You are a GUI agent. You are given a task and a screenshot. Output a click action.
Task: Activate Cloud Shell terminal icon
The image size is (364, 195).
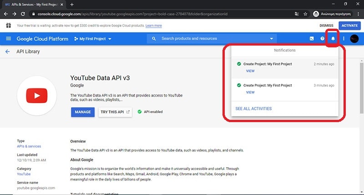point(312,39)
